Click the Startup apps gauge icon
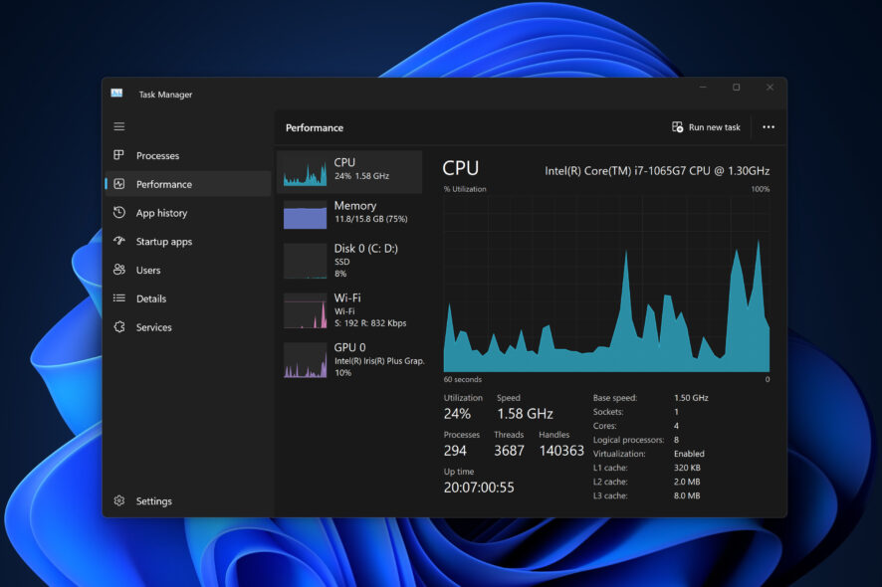This screenshot has width=882, height=587. (118, 241)
